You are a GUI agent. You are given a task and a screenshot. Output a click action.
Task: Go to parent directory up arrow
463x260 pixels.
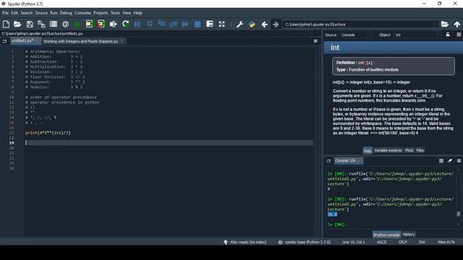tap(457, 24)
